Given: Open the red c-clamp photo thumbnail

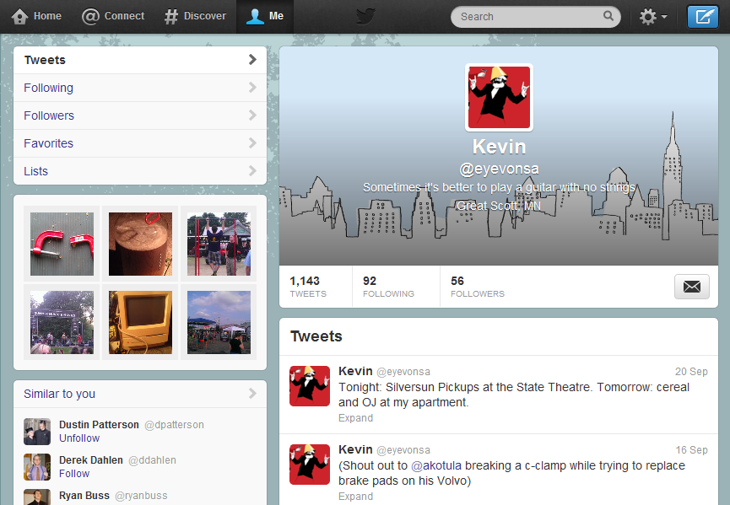Looking at the screenshot, I should pyautogui.click(x=62, y=244).
